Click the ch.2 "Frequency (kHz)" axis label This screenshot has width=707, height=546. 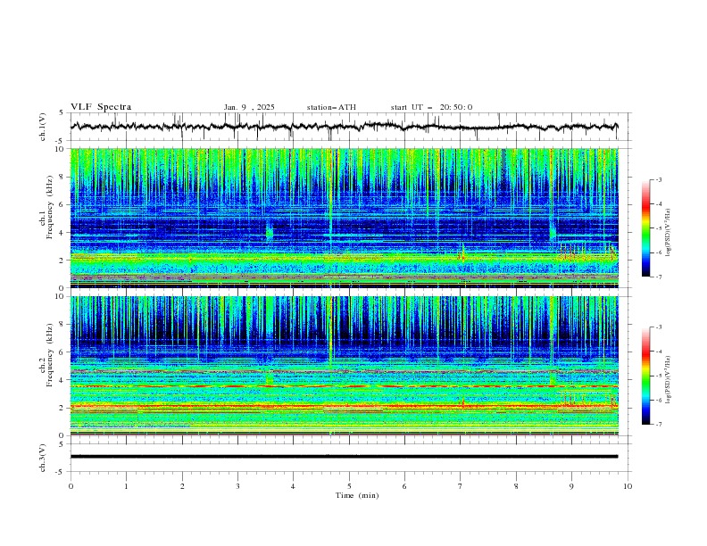[50, 354]
